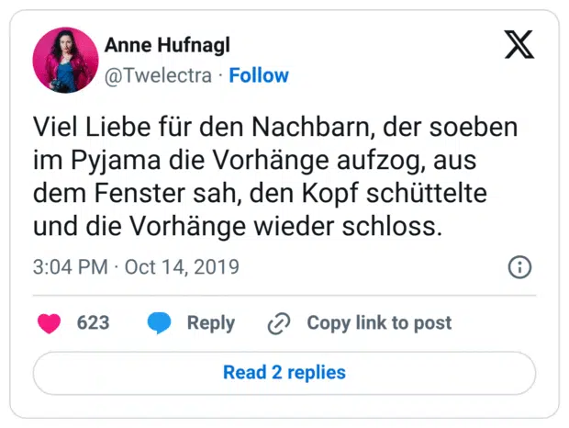Click the Anne Hufnagl display name
Screen dimensions: 569x428
(x=166, y=46)
